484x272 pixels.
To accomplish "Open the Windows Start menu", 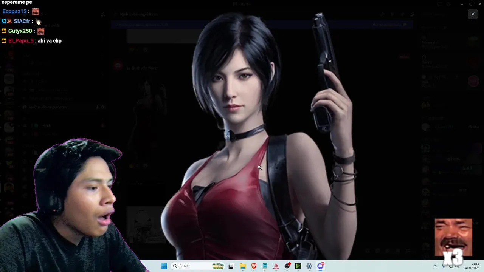I will tap(164, 266).
